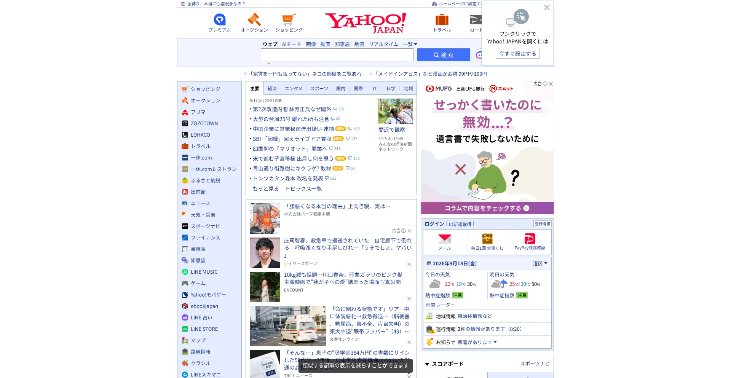The image size is (731, 378).
Task: Open LINE MUSIC in the sidebar
Action: (x=204, y=272)
